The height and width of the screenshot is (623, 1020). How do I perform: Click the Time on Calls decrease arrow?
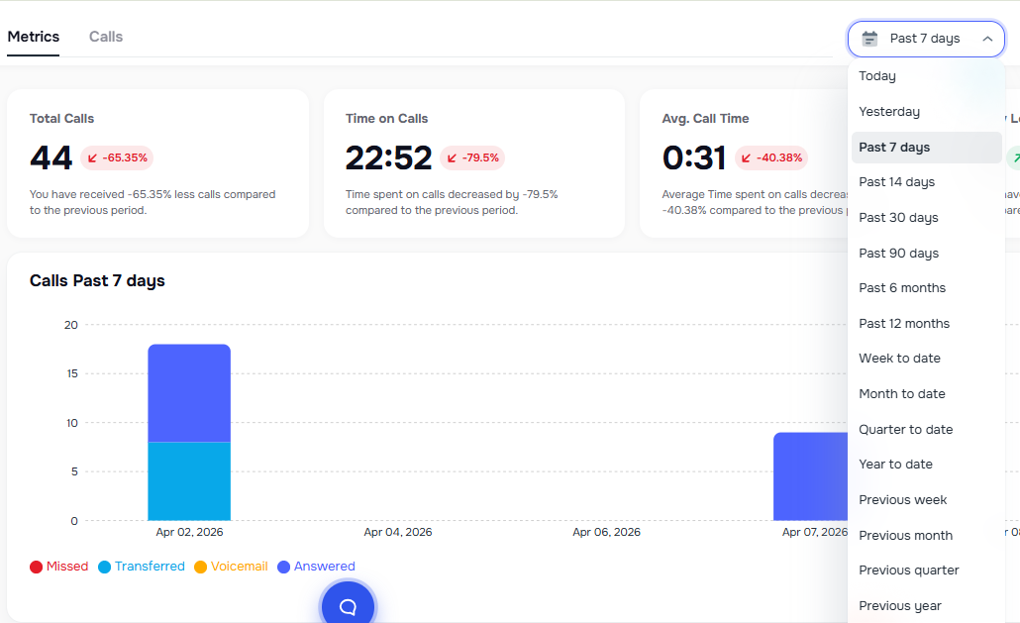click(453, 157)
